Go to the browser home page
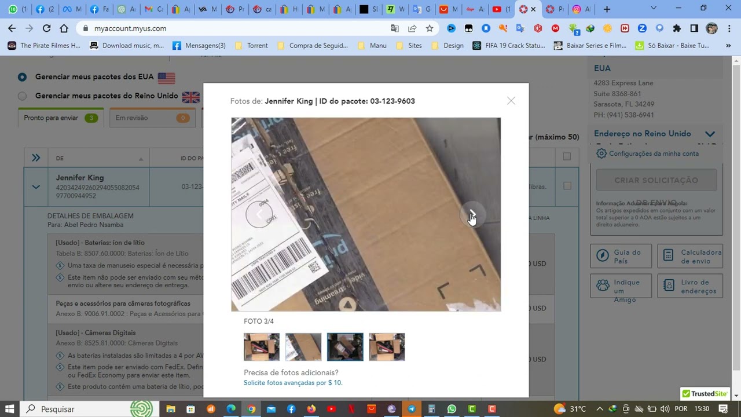The image size is (741, 417). 64,28
